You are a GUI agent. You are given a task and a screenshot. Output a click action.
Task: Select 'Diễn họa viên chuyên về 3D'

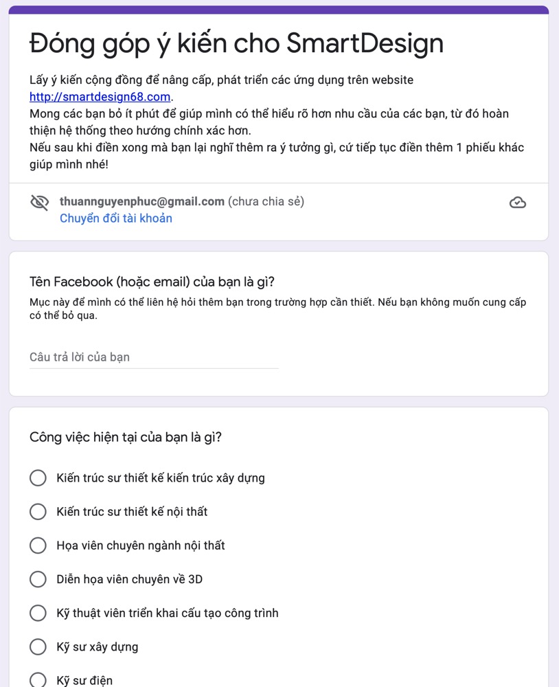(x=38, y=579)
